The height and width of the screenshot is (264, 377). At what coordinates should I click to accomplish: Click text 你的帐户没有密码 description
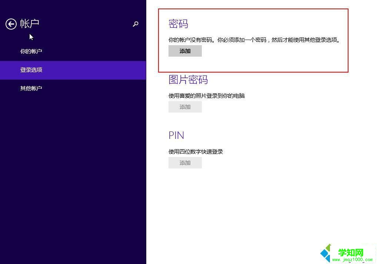click(x=254, y=40)
